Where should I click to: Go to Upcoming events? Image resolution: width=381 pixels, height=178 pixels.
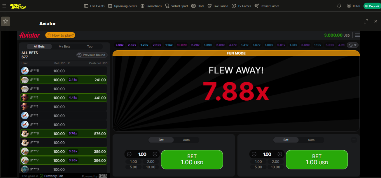click(x=122, y=6)
